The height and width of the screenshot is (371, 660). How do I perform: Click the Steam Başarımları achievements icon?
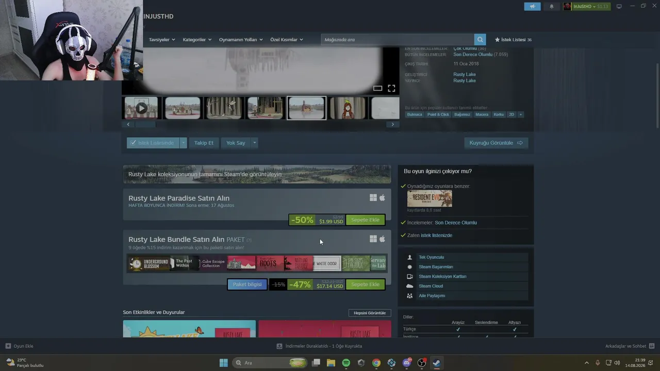pos(410,267)
